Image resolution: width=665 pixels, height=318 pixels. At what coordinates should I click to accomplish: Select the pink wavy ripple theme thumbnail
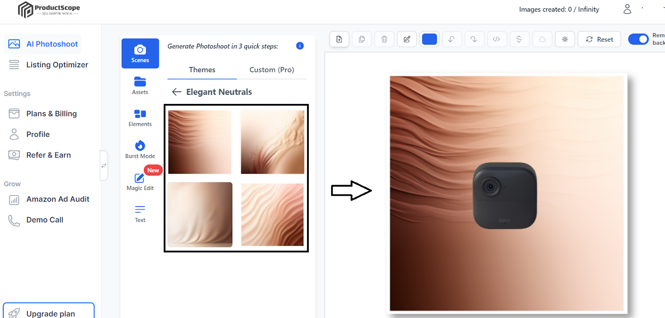point(273,214)
